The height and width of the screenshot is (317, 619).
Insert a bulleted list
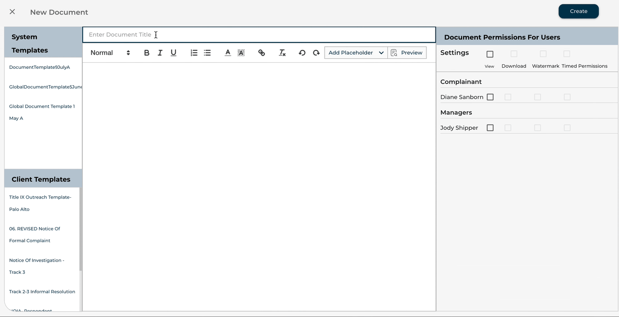(x=207, y=53)
